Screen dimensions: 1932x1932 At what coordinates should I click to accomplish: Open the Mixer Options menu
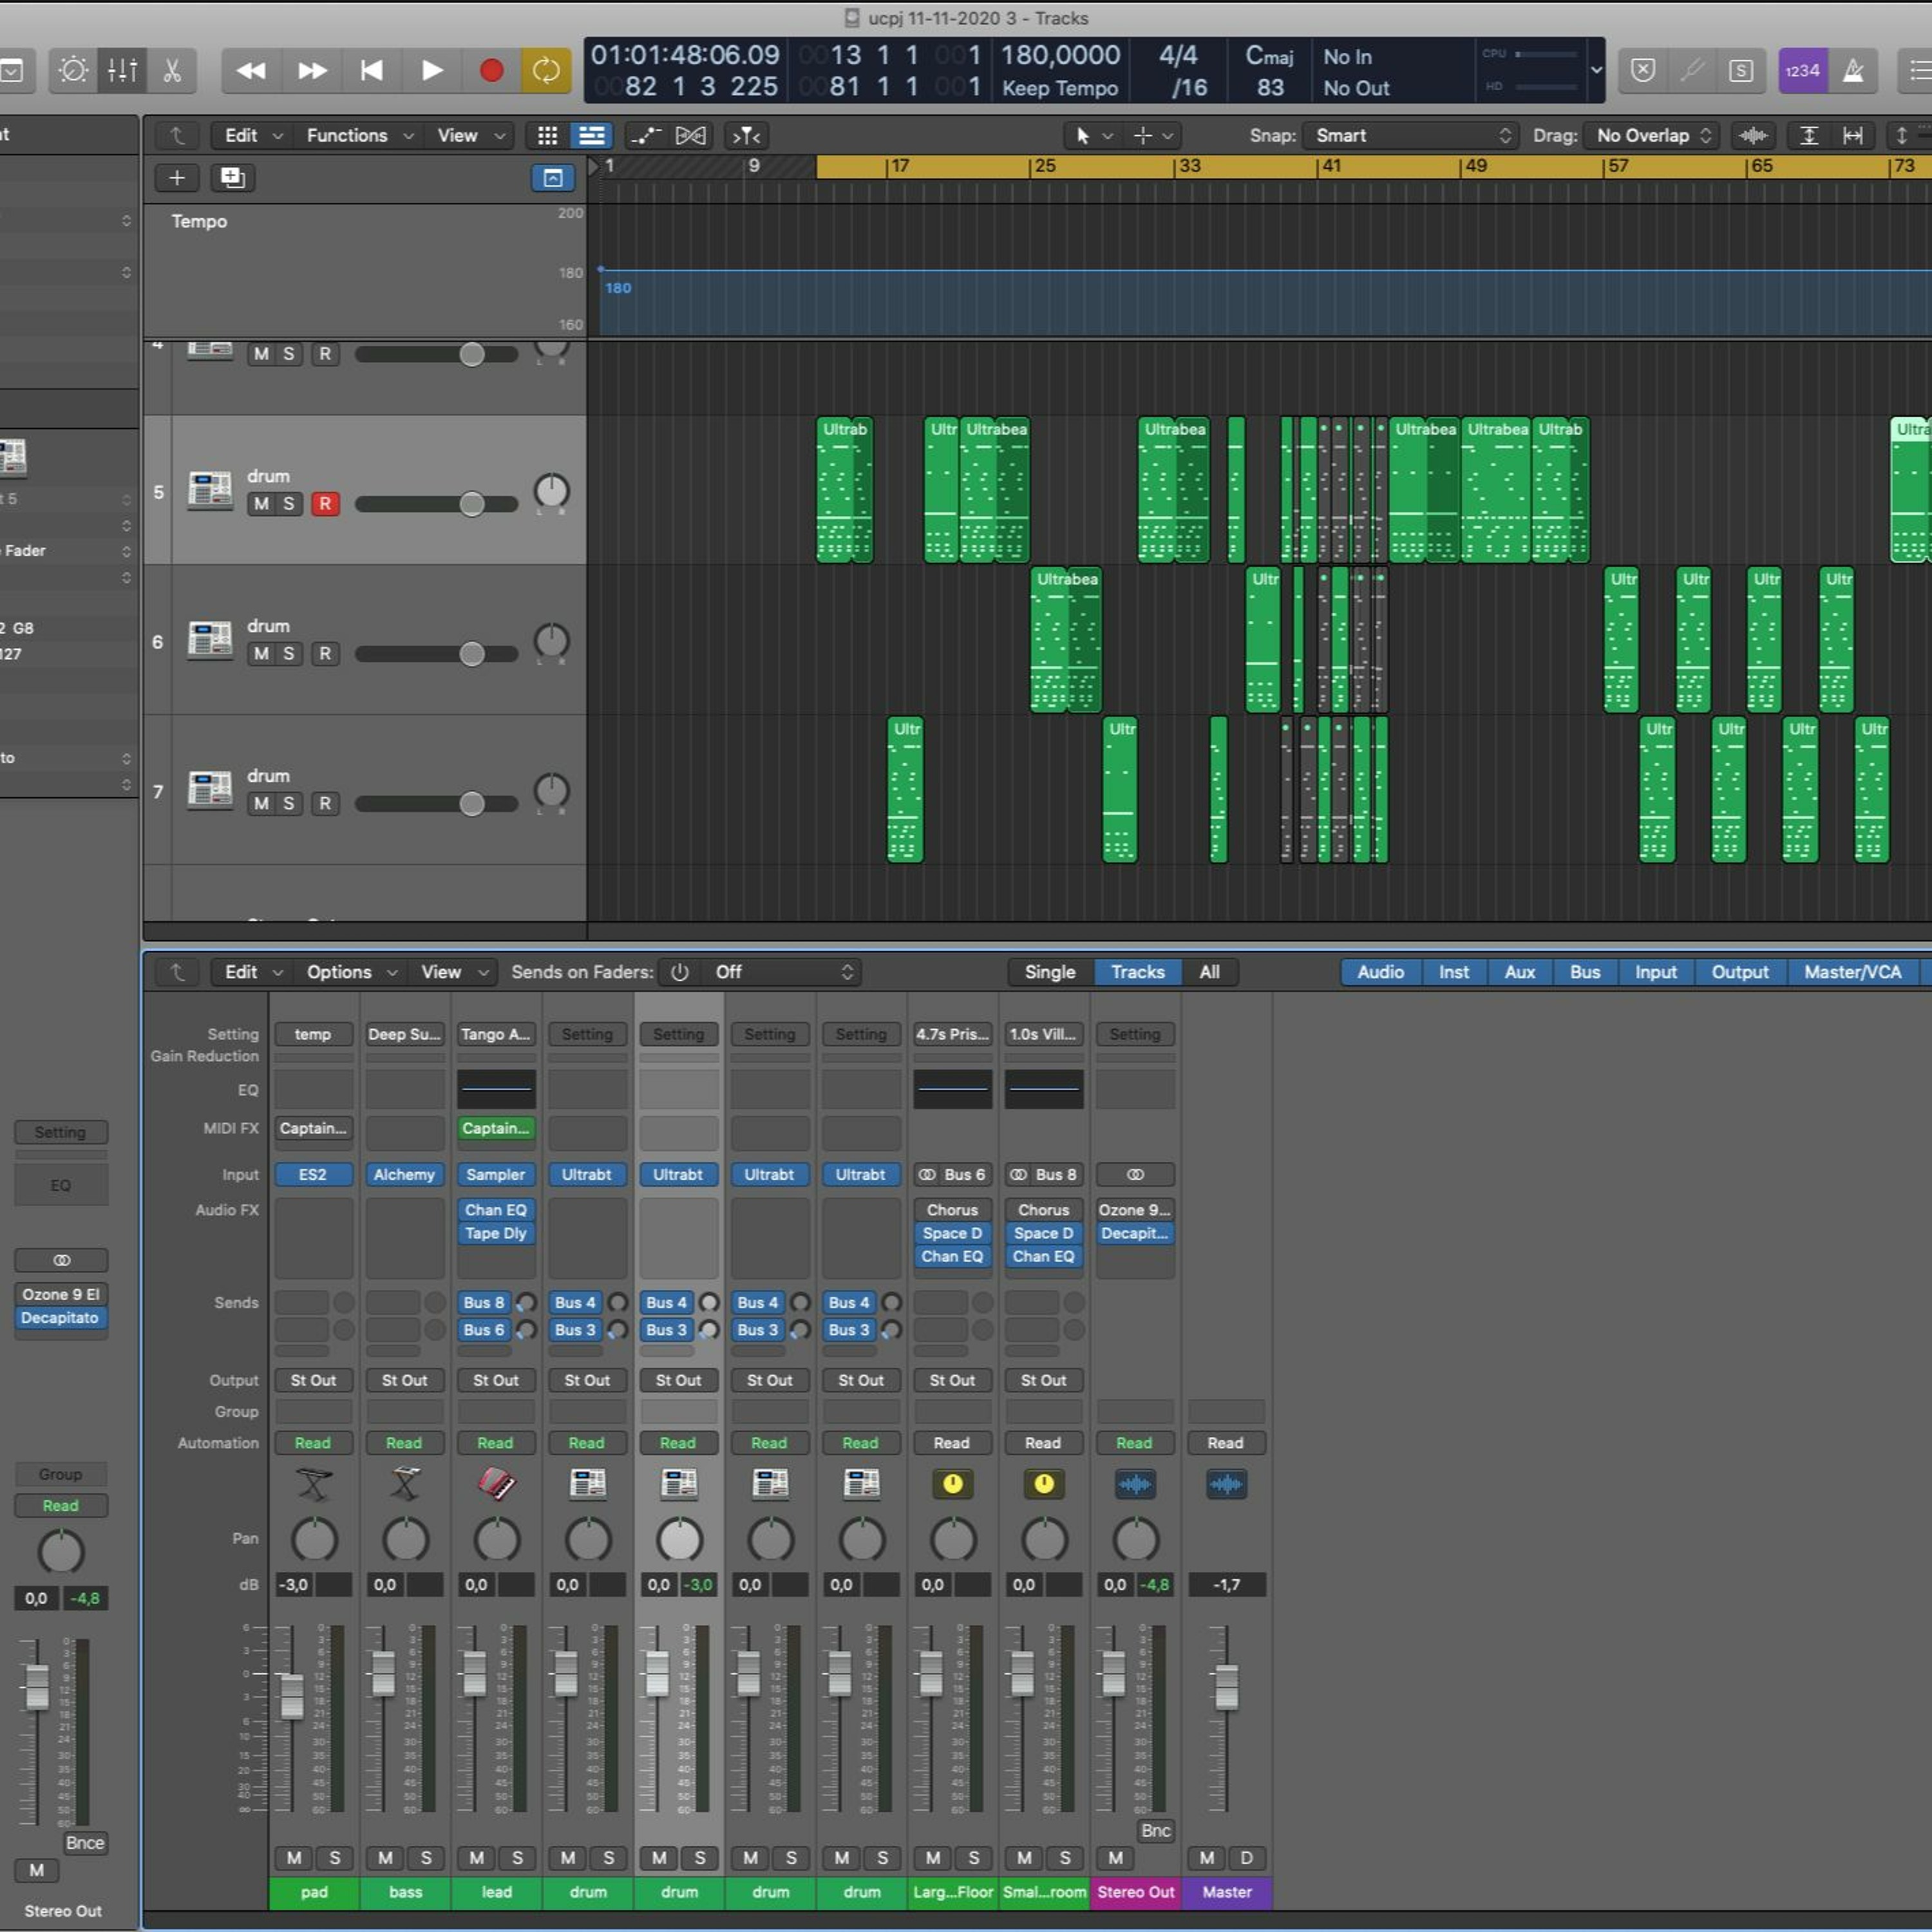[351, 972]
